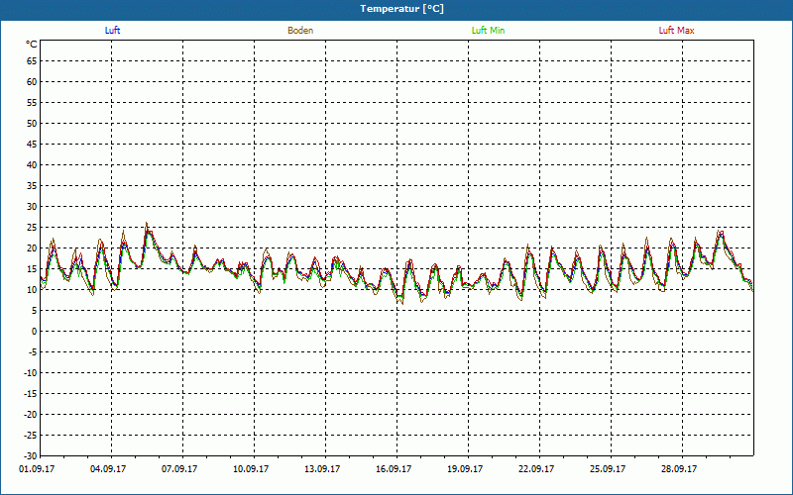Click the 25.09.17 date label
This screenshot has width=793, height=495.
point(608,469)
